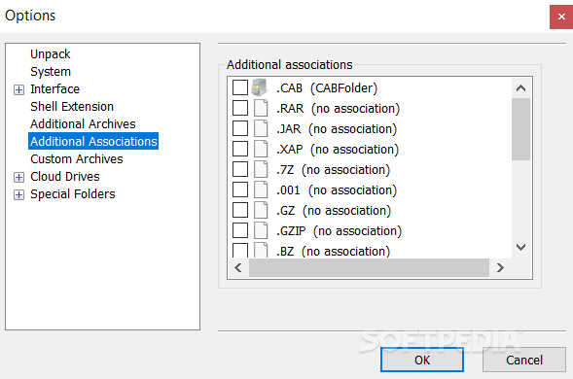Viewport: 573px width, 379px height.
Task: Click the file icon beside .JAR entry
Action: pos(261,128)
